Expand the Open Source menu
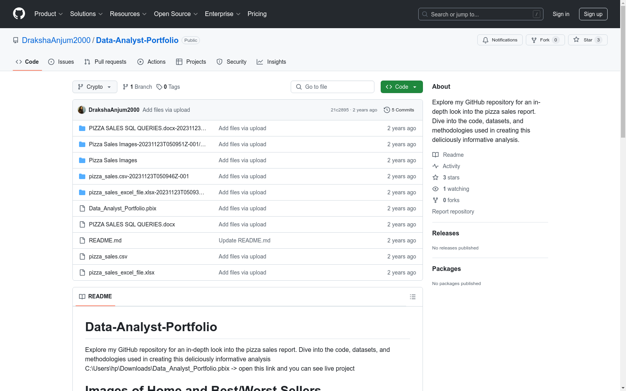Screen dimensions: 626x391 [x=176, y=14]
